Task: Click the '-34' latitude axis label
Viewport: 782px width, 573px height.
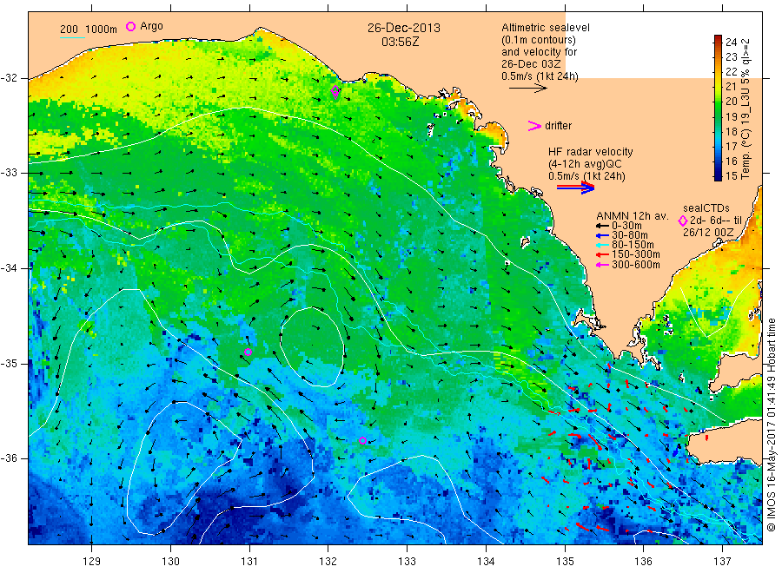Action: (x=9, y=268)
